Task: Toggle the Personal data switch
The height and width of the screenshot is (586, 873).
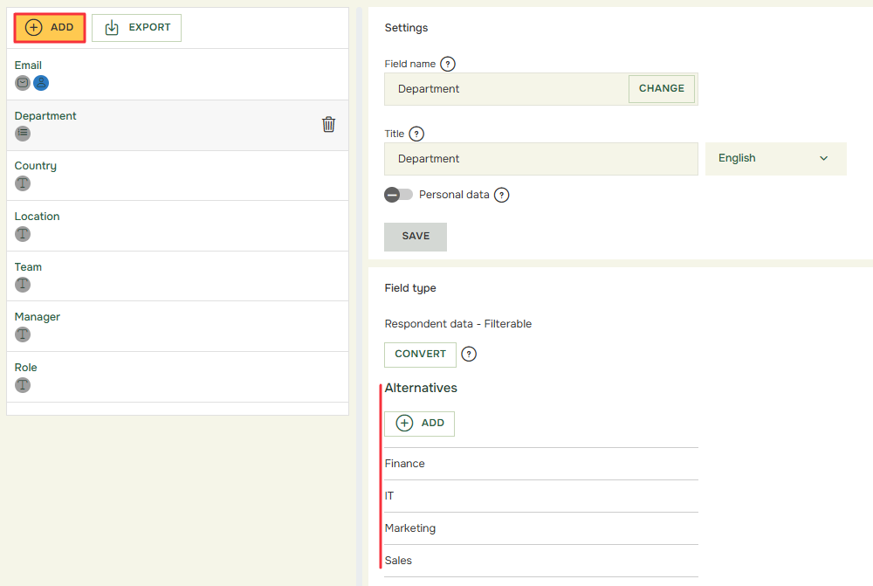Action: click(398, 195)
